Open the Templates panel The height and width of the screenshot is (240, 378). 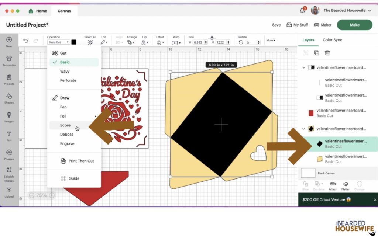tap(9, 60)
